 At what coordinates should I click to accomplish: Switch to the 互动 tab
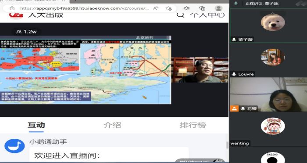[36, 125]
